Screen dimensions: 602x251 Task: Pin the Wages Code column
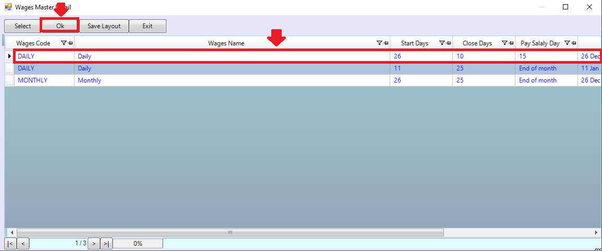tap(70, 43)
